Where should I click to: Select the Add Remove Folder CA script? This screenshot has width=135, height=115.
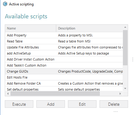(x=64, y=83)
